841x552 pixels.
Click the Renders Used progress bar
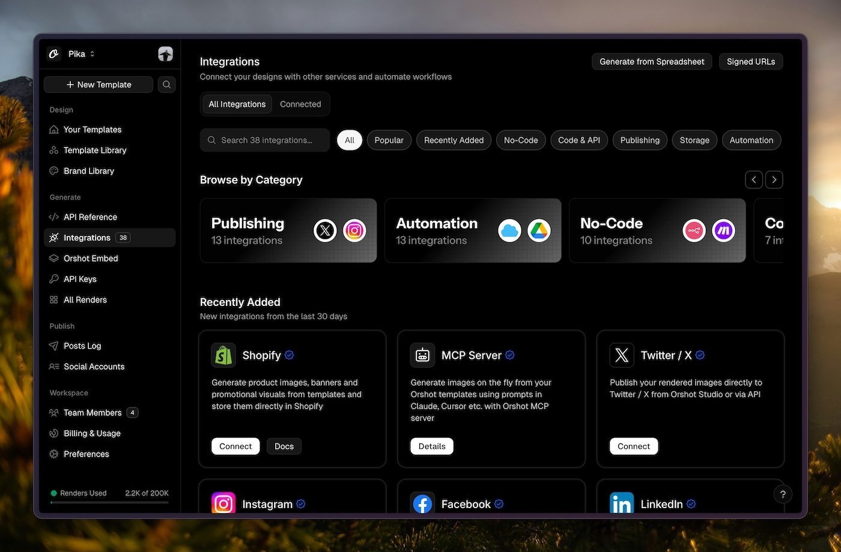pos(110,502)
